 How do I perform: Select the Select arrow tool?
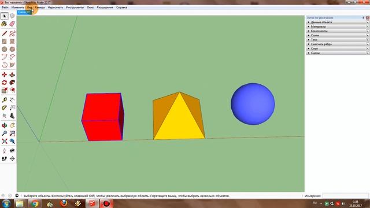4,16
